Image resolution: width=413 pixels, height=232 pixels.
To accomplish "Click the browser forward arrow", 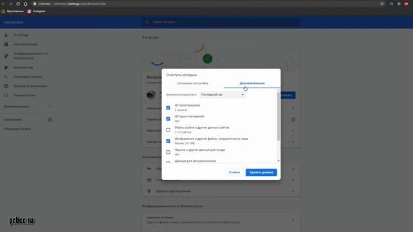I will [10, 4].
